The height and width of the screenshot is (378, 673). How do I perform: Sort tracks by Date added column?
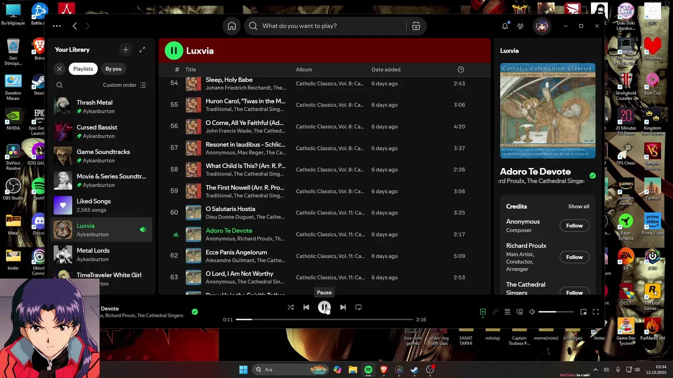click(x=386, y=70)
